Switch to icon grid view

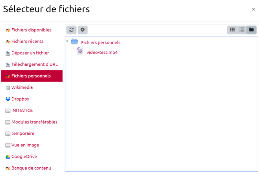[232, 30]
